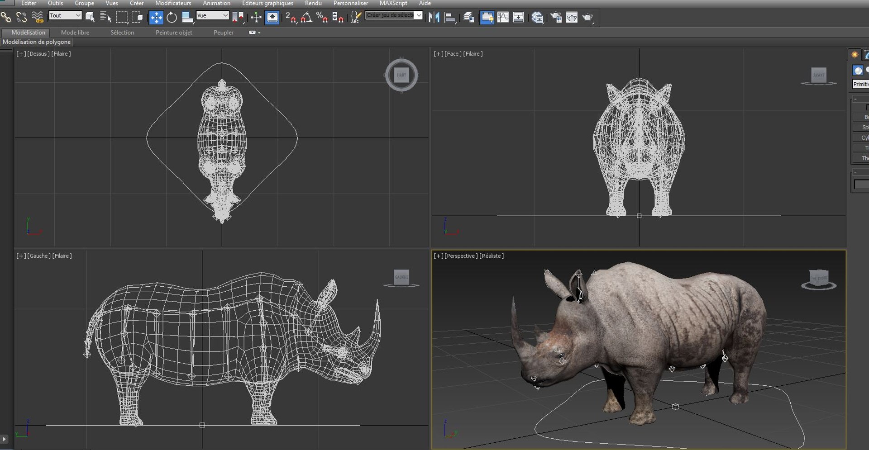Open the Modificateurs menu
869x450 pixels.
[x=173, y=3]
